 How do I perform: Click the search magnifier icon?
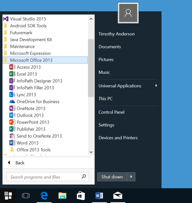(x=84, y=177)
